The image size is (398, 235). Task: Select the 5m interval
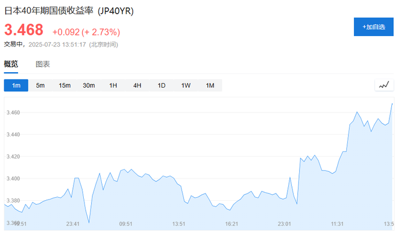click(40, 85)
